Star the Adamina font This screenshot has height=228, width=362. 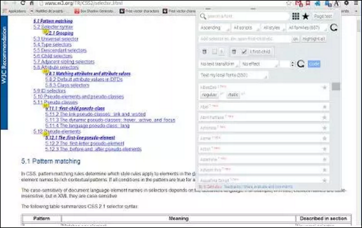coord(324,160)
